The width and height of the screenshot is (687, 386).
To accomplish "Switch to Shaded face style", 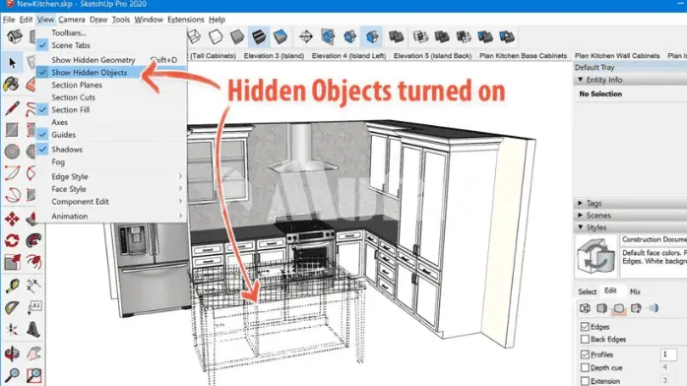I will (x=237, y=36).
